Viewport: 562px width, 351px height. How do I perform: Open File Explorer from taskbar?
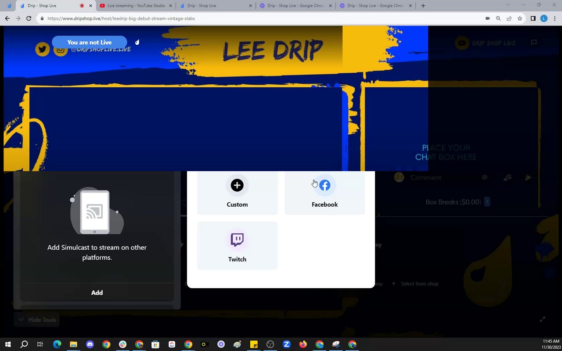(x=73, y=344)
